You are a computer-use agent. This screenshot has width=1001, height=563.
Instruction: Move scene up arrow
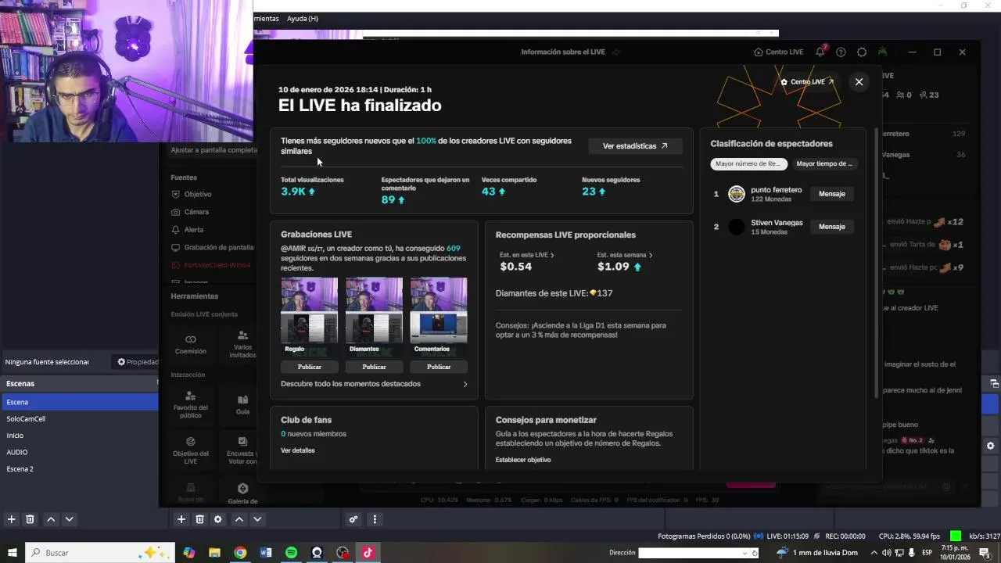[51, 519]
